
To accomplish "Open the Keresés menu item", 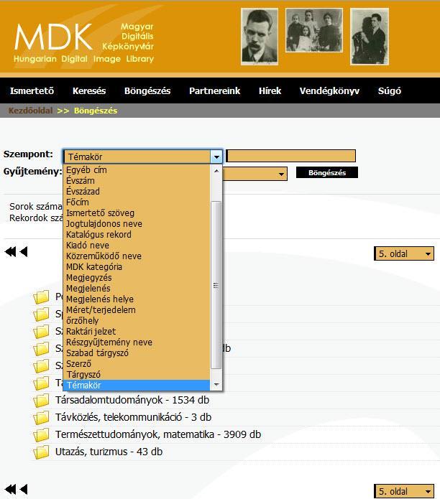I will pyautogui.click(x=89, y=90).
